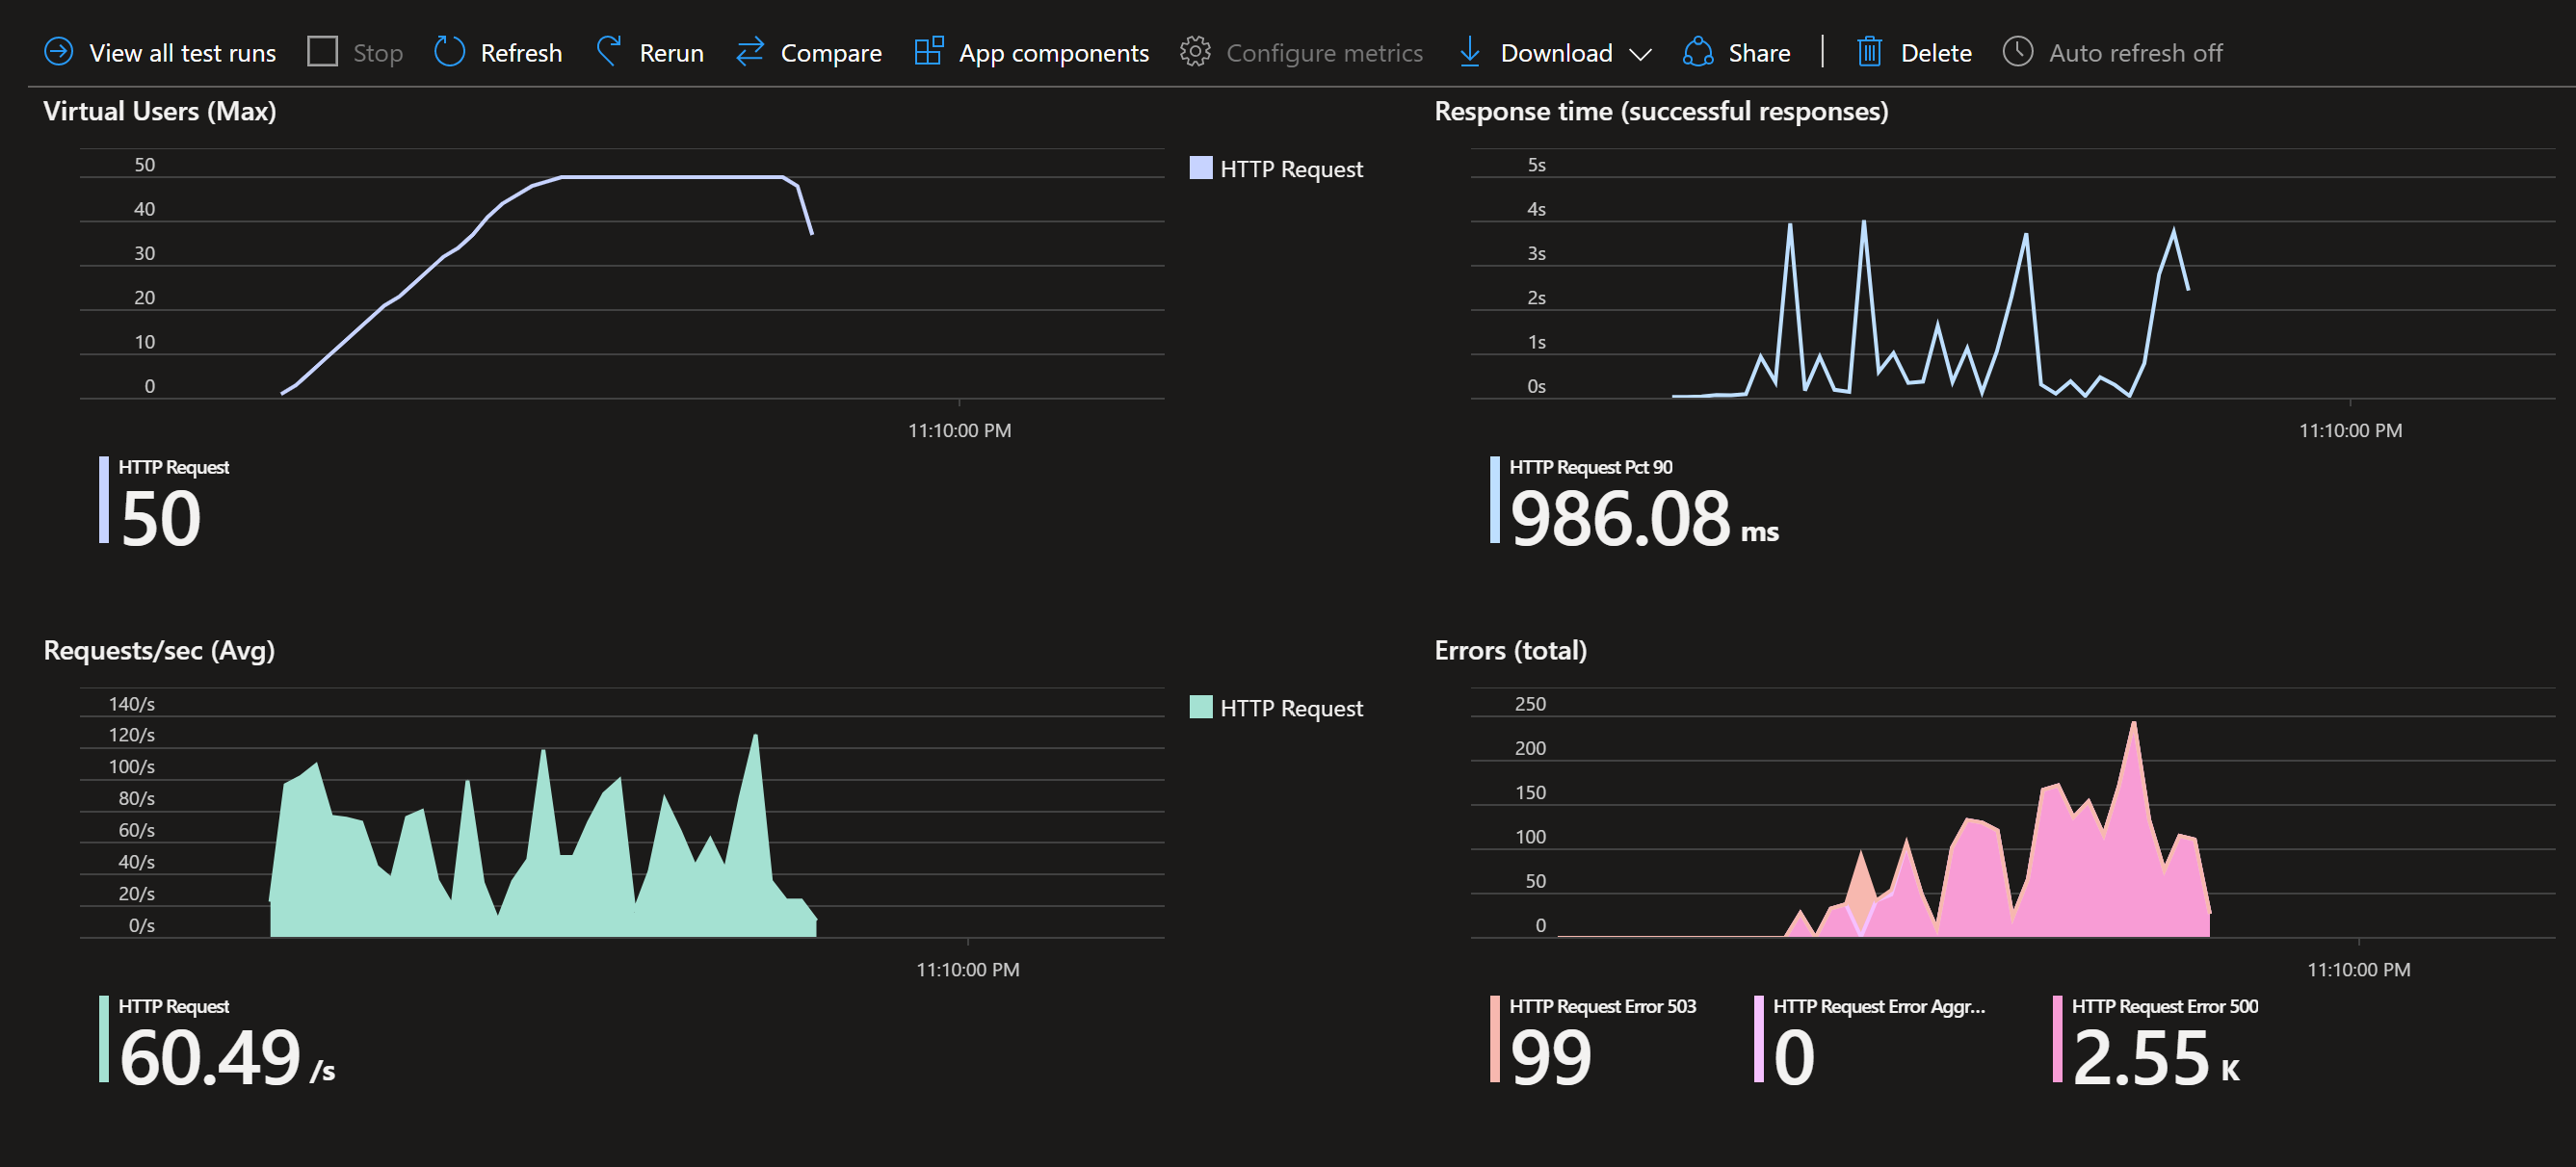Click the View all test runs arrow icon

coord(59,51)
